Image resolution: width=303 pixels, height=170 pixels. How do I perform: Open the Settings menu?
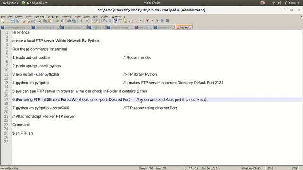point(67,17)
